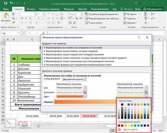
Task: Click the Decrease Decimal icon
Action: click(x=74, y=23)
